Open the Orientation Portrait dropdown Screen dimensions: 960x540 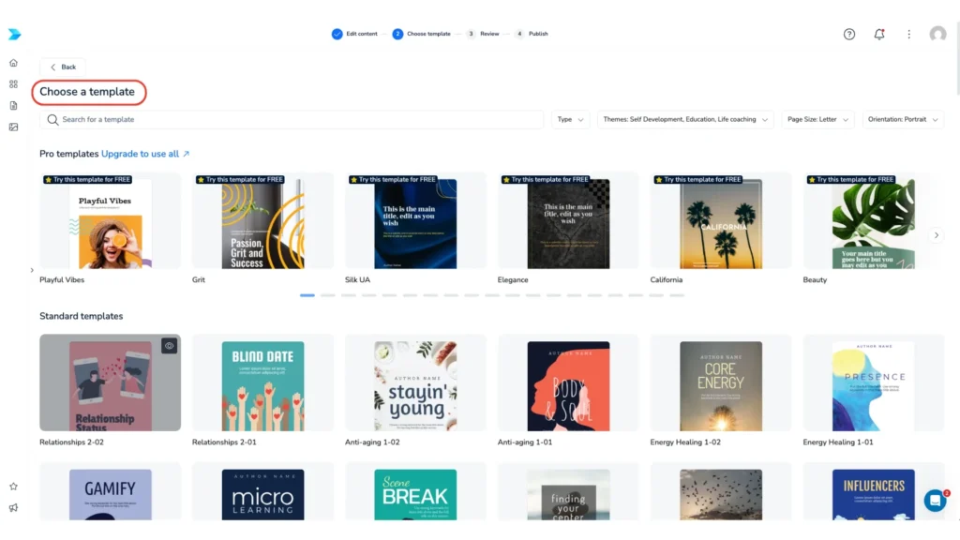(x=903, y=119)
